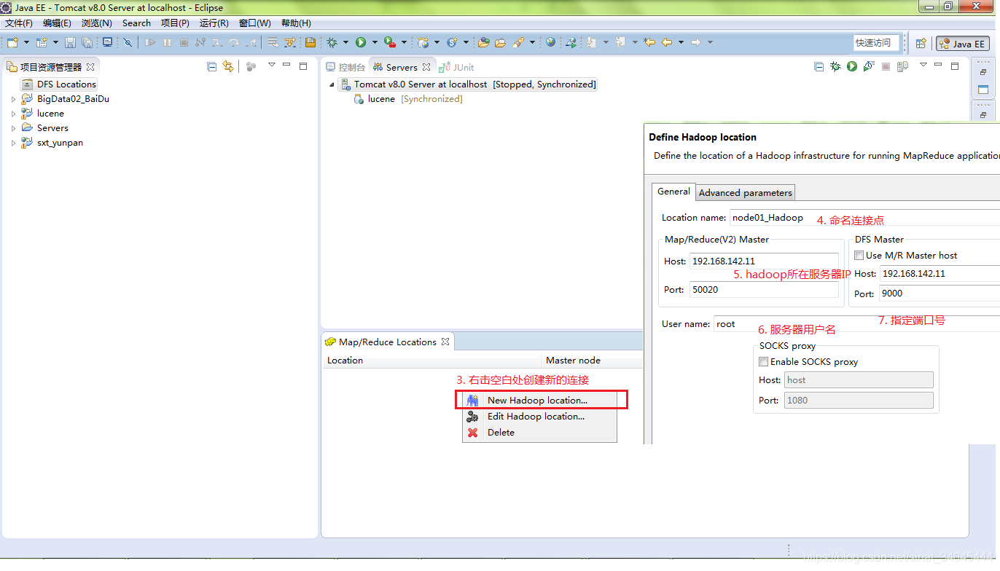Click the run last tool toolbar icon

click(390, 42)
